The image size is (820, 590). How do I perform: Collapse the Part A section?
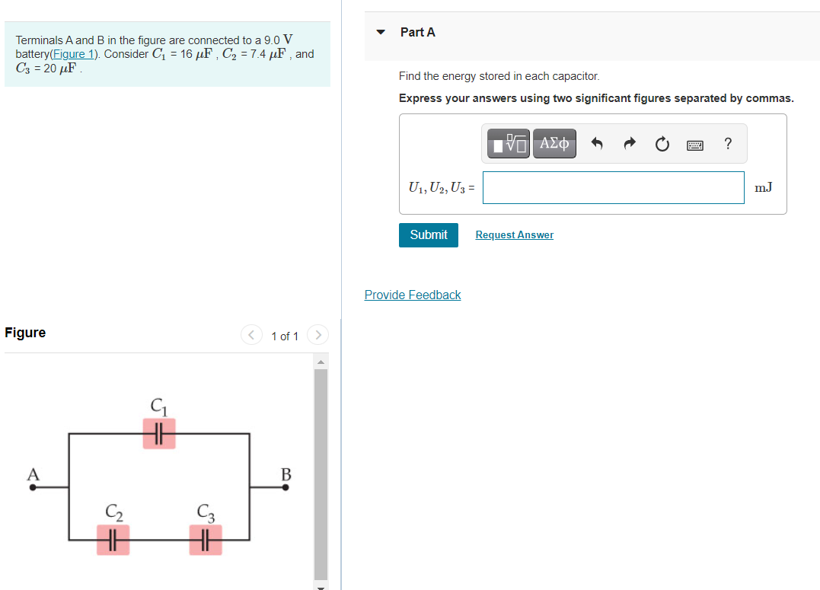pos(380,32)
